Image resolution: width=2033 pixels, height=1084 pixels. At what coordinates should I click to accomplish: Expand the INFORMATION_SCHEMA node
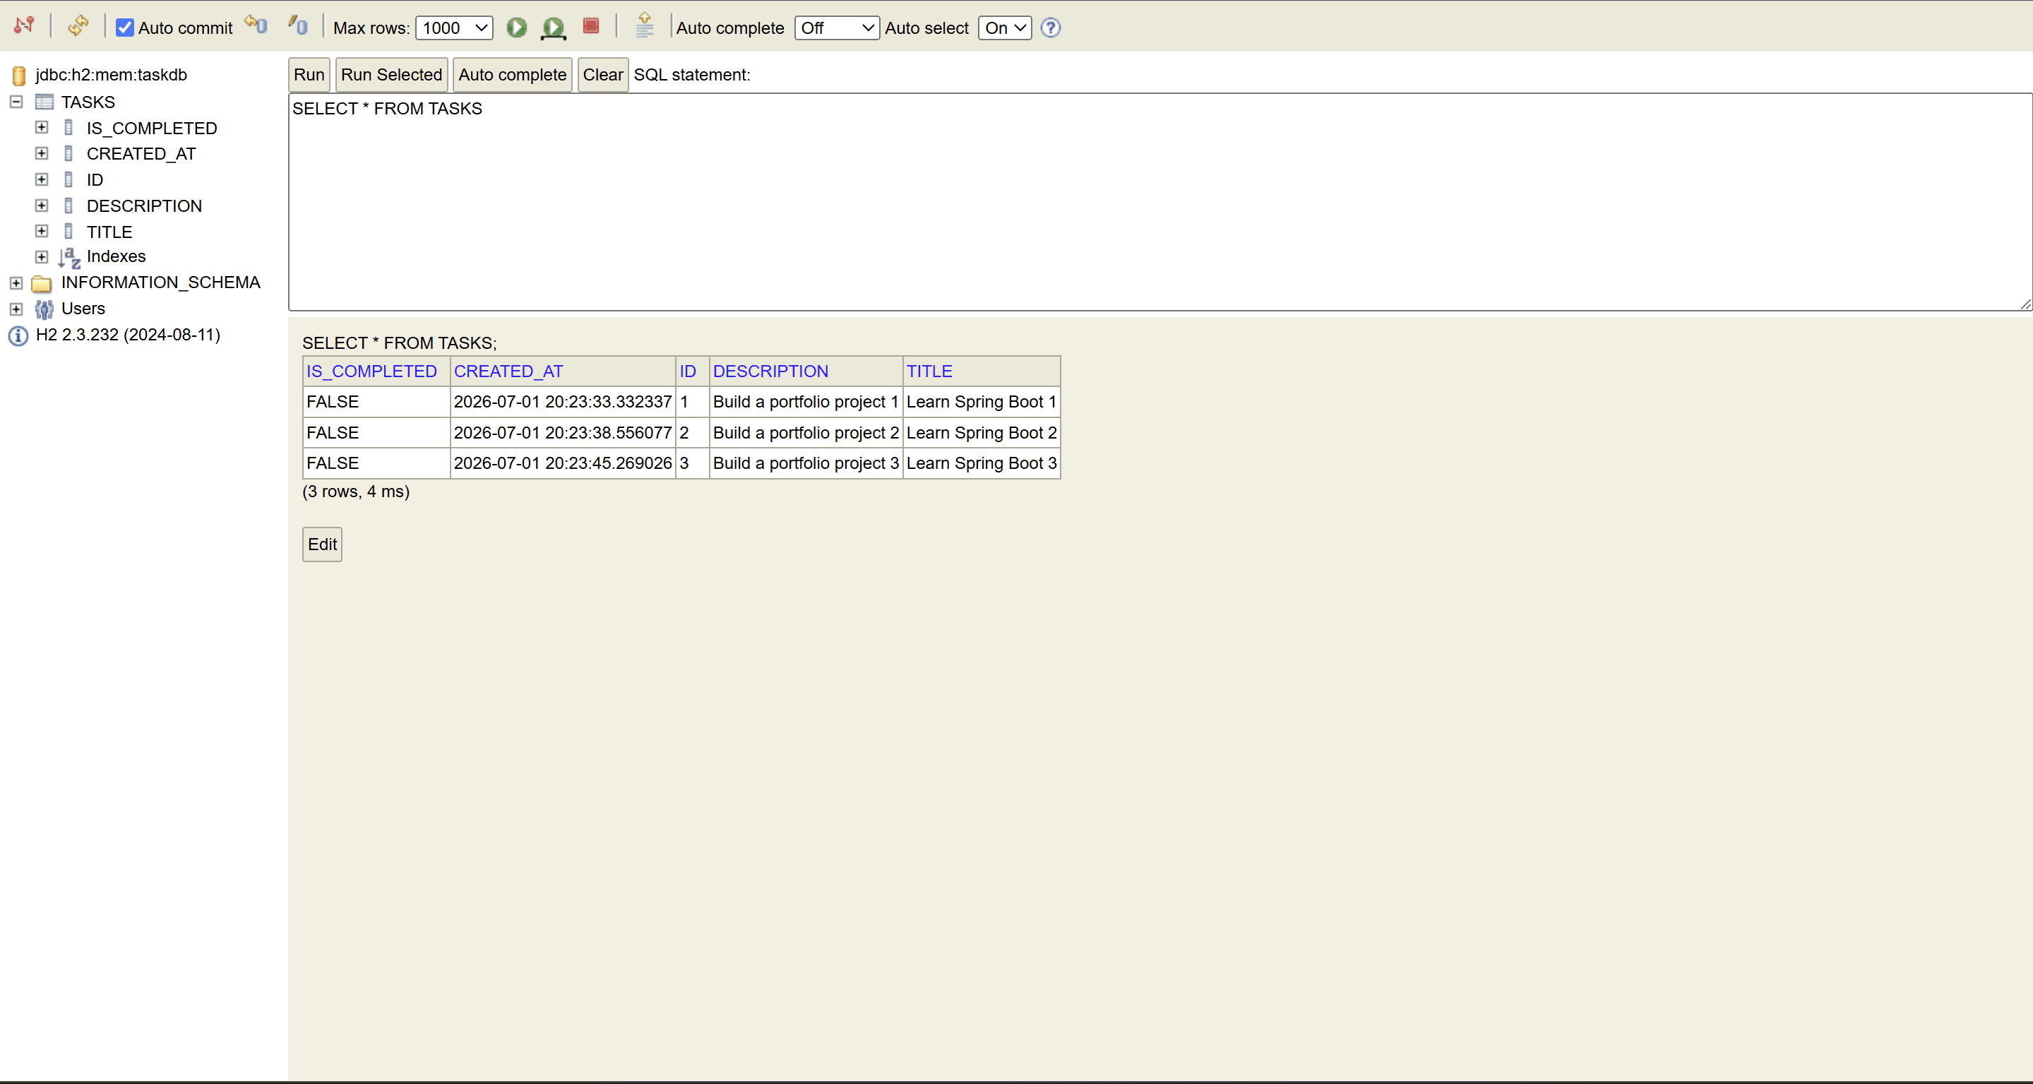coord(16,282)
